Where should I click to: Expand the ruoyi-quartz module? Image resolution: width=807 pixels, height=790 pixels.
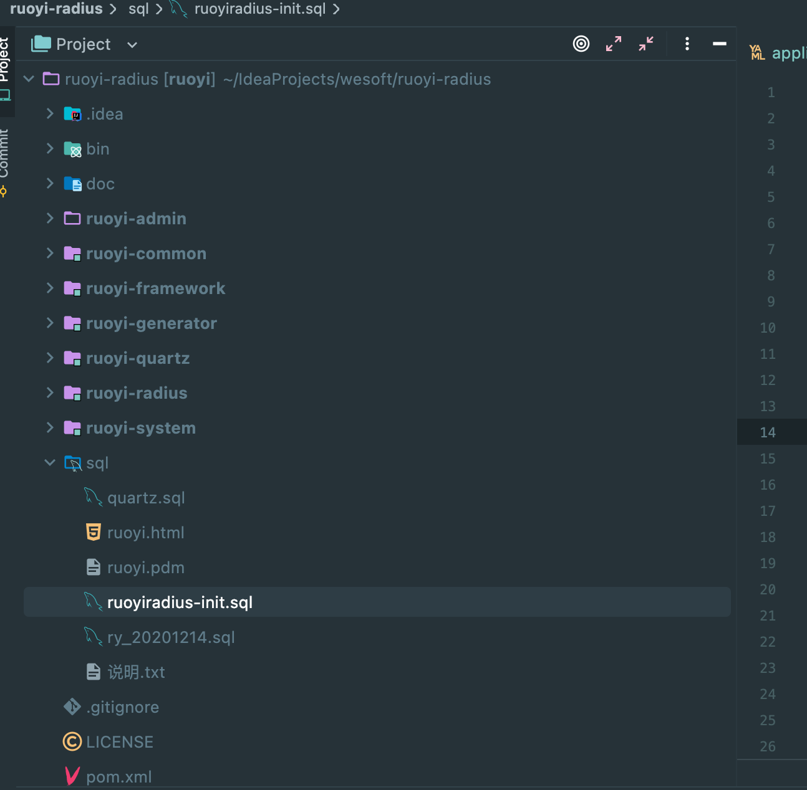click(x=50, y=358)
